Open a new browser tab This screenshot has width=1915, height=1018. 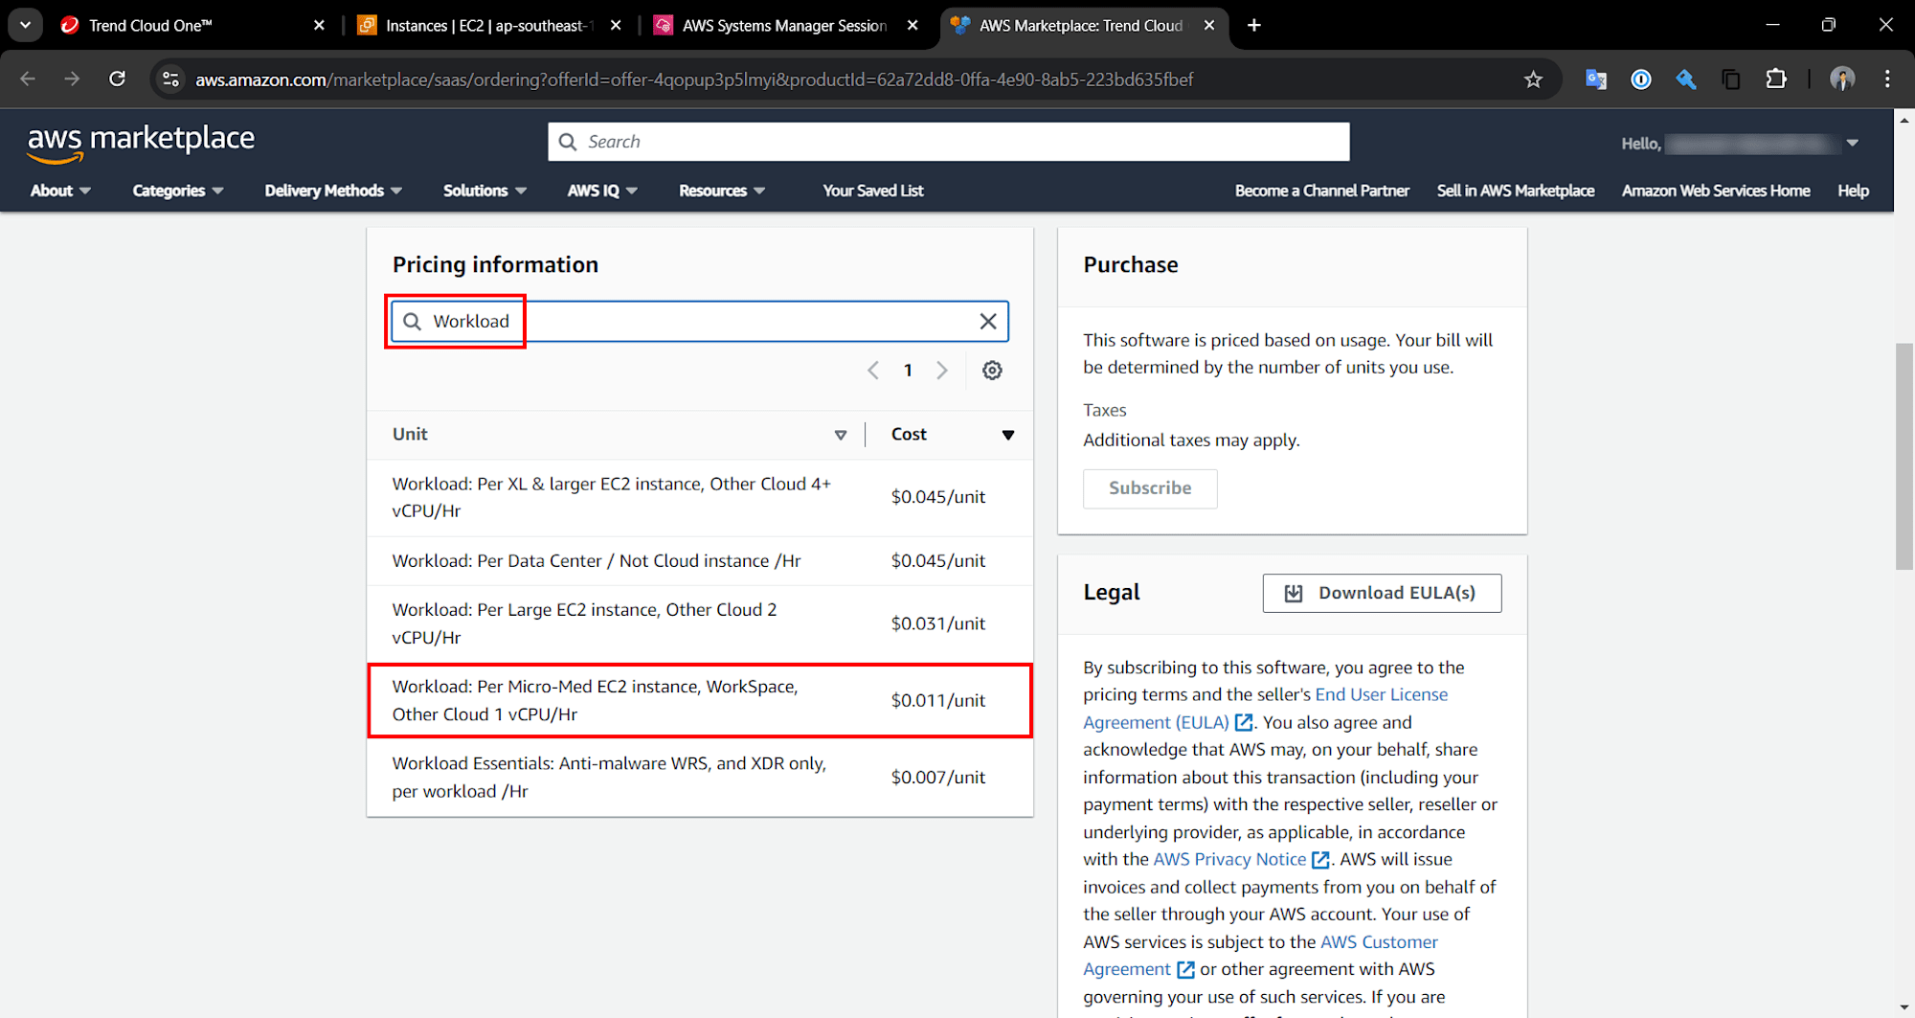1254,25
